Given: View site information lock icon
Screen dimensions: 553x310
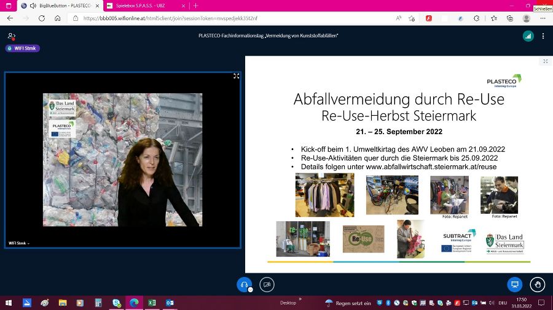Looking at the screenshot, I should (75, 18).
